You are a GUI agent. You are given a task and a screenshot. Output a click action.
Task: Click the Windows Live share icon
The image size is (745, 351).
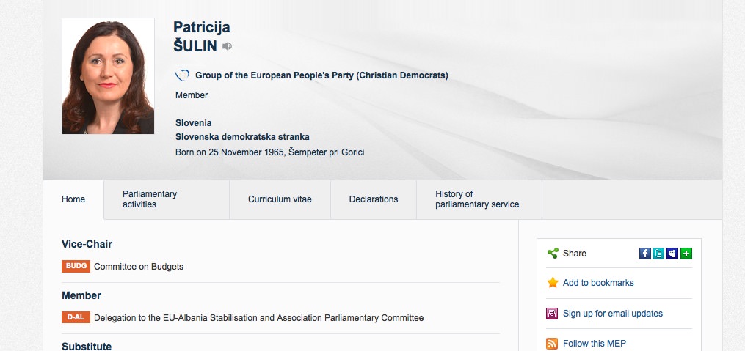pos(672,254)
